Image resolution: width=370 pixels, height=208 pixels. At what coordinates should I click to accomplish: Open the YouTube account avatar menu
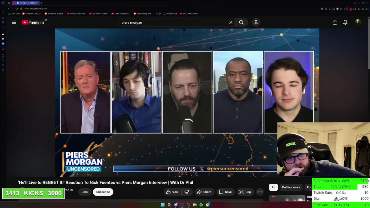pyautogui.click(x=358, y=22)
